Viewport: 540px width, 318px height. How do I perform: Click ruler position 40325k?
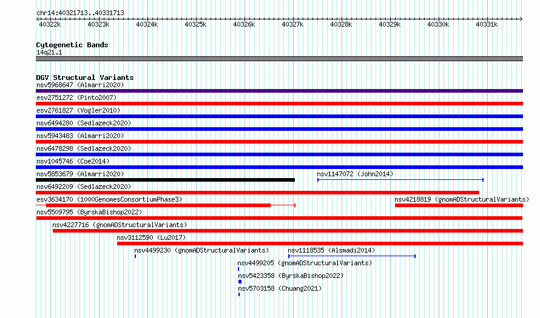point(195,24)
